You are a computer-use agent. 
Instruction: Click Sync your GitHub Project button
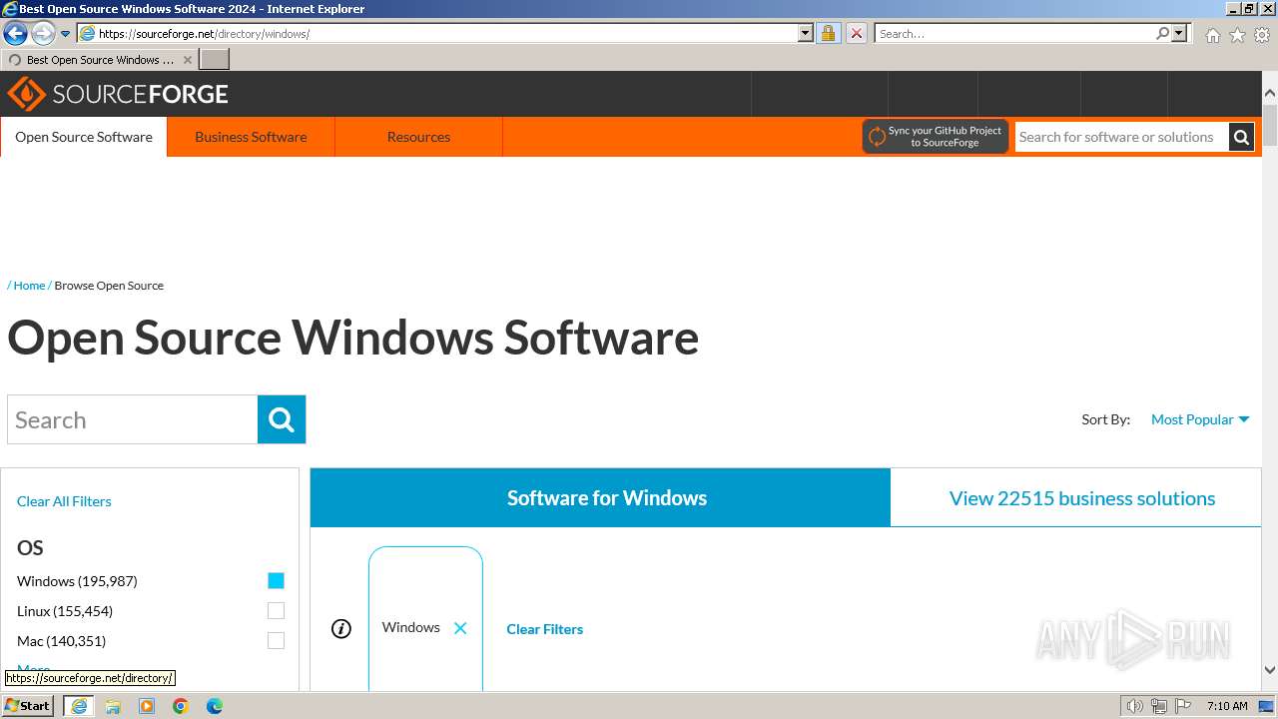click(x=936, y=137)
